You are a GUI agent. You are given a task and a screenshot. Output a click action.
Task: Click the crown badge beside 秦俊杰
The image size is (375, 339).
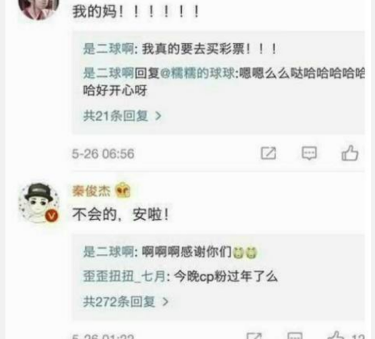(122, 190)
